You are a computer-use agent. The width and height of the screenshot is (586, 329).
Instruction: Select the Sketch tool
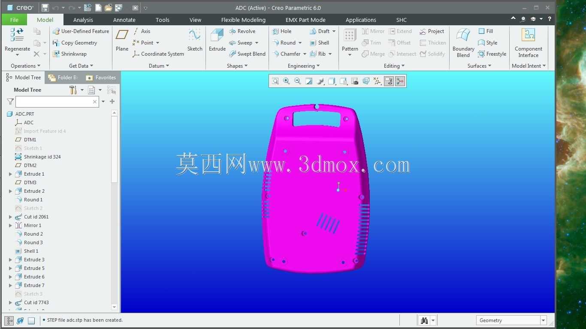coord(195,40)
